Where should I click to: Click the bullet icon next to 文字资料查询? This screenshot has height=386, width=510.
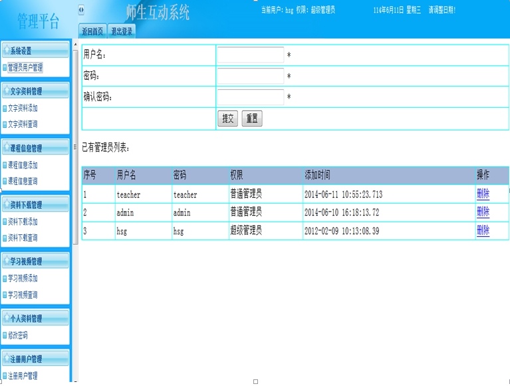click(5, 124)
